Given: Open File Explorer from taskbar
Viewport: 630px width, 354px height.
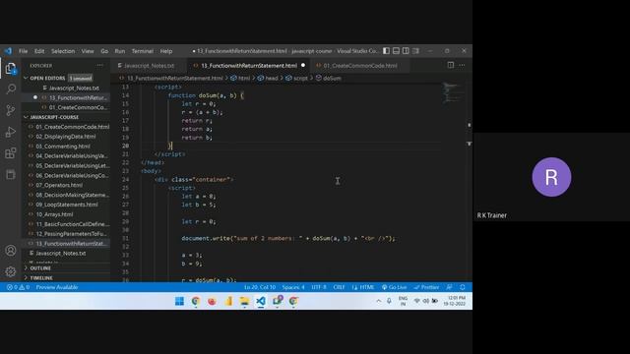Looking at the screenshot, I should tap(244, 301).
